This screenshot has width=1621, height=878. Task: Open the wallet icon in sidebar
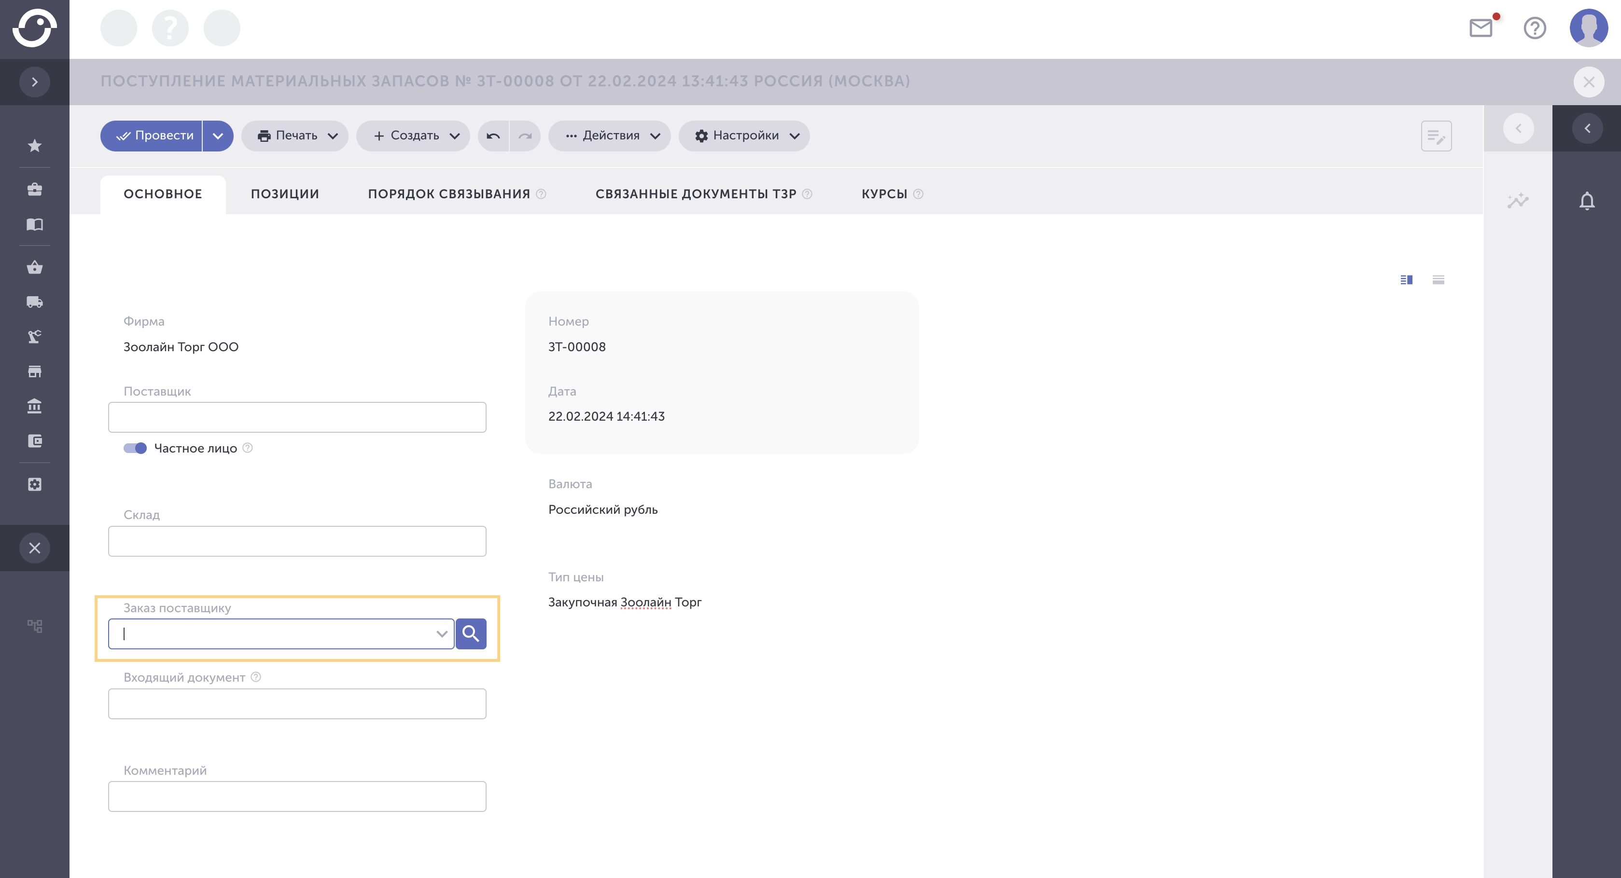coord(35,441)
